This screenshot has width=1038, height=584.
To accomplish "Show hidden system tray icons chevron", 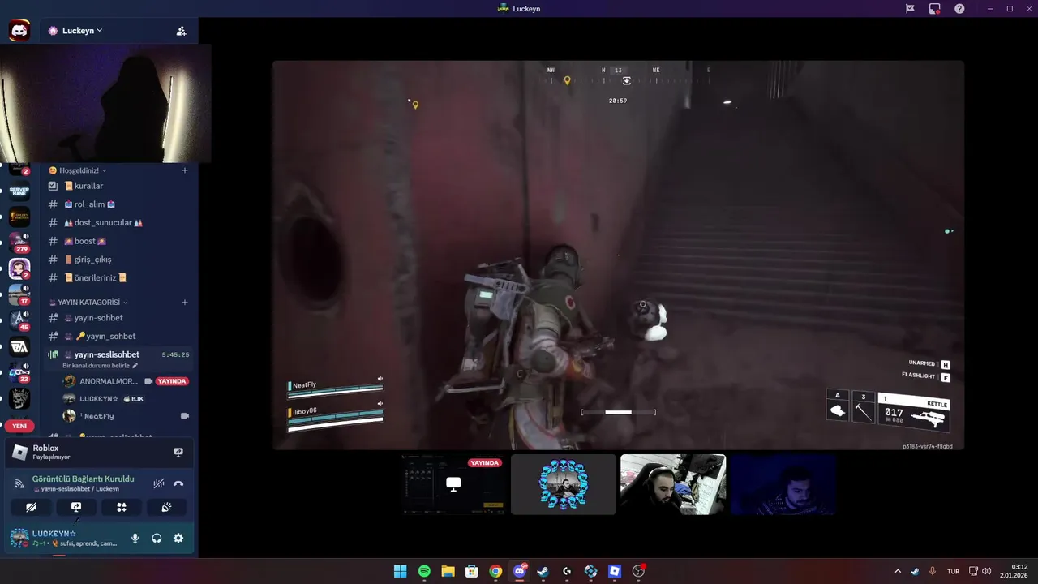I will coord(897,571).
